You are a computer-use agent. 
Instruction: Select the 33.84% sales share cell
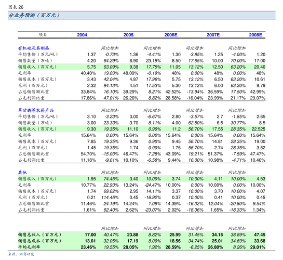(x=88, y=92)
